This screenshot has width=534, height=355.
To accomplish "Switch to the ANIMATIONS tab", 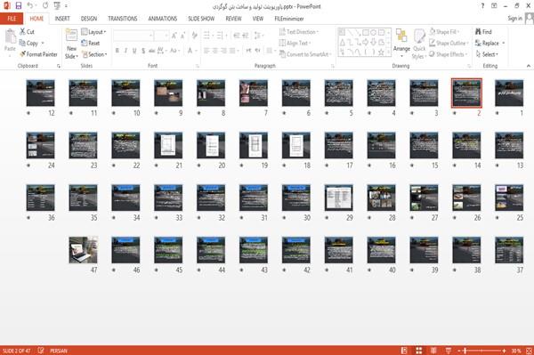I will point(163,19).
